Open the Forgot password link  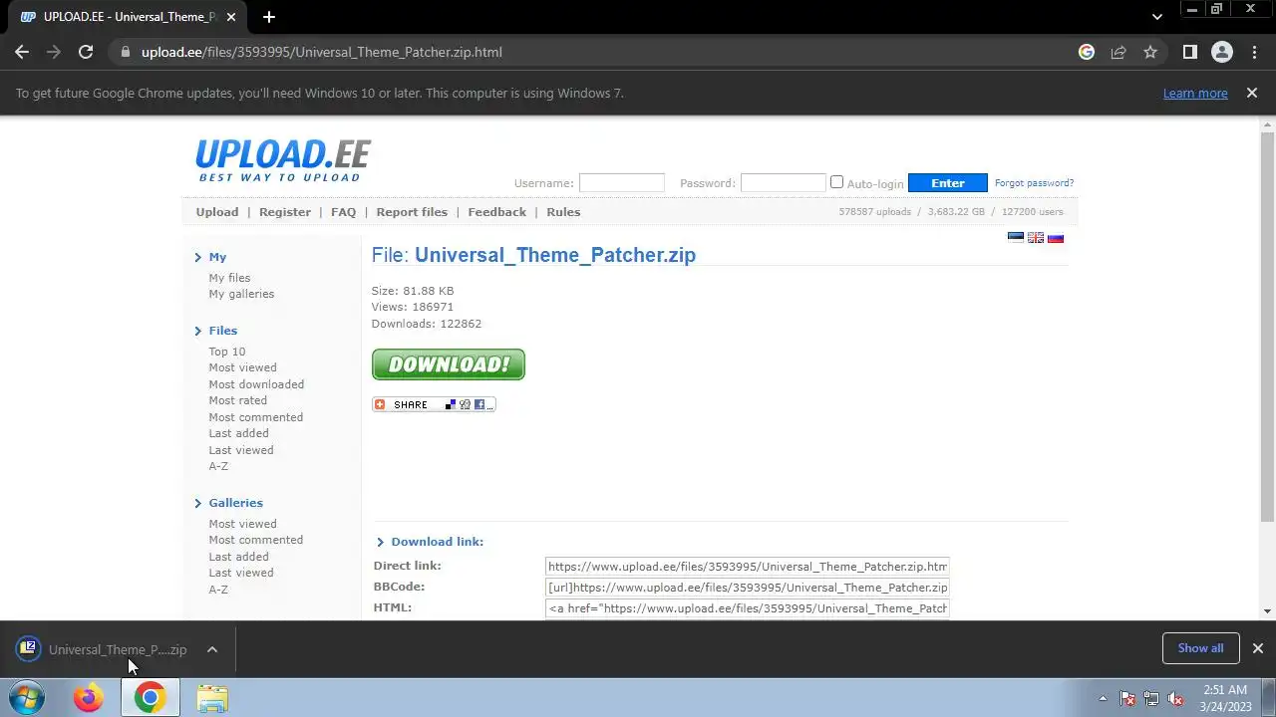tap(1034, 183)
